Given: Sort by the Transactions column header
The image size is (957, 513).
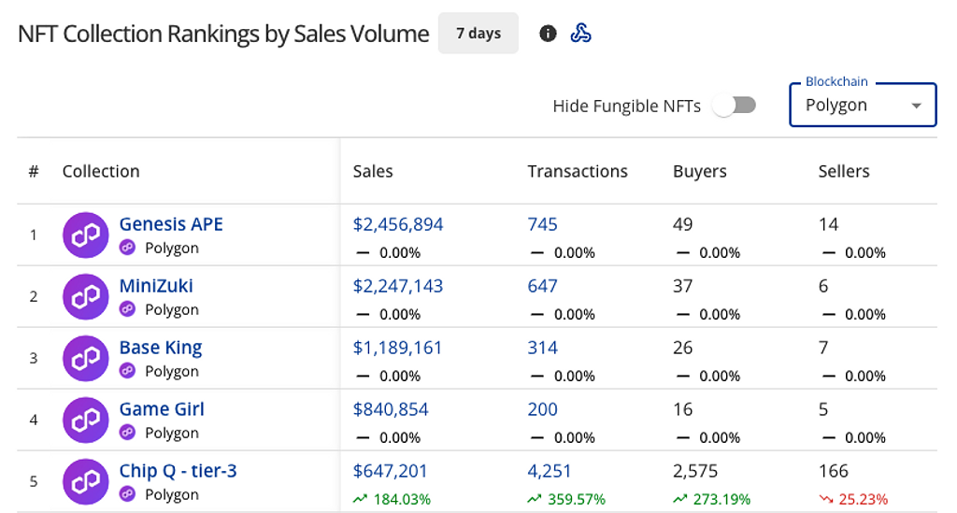Looking at the screenshot, I should click(578, 171).
